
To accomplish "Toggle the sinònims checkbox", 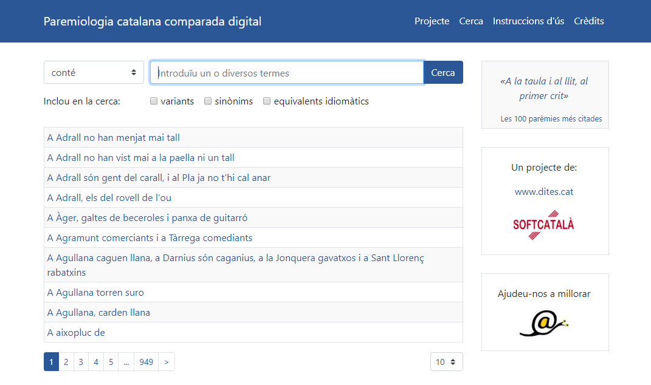I will coord(208,101).
